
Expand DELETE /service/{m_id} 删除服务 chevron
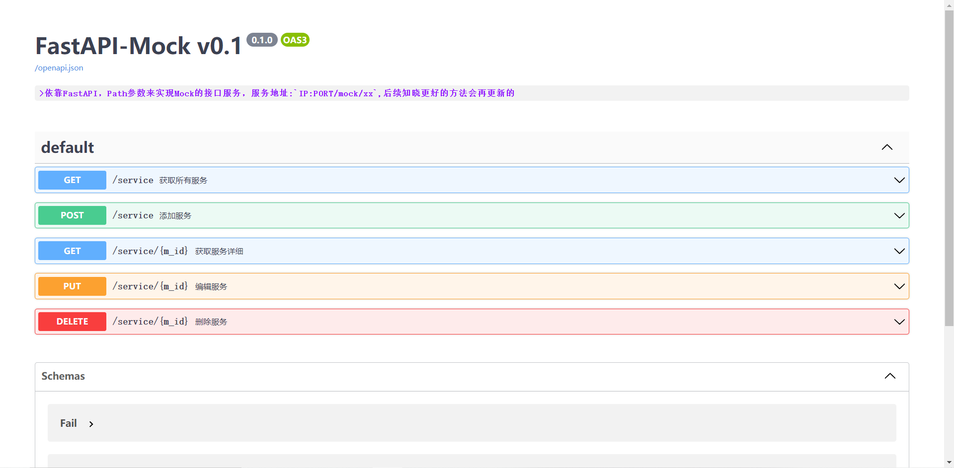[x=899, y=322]
